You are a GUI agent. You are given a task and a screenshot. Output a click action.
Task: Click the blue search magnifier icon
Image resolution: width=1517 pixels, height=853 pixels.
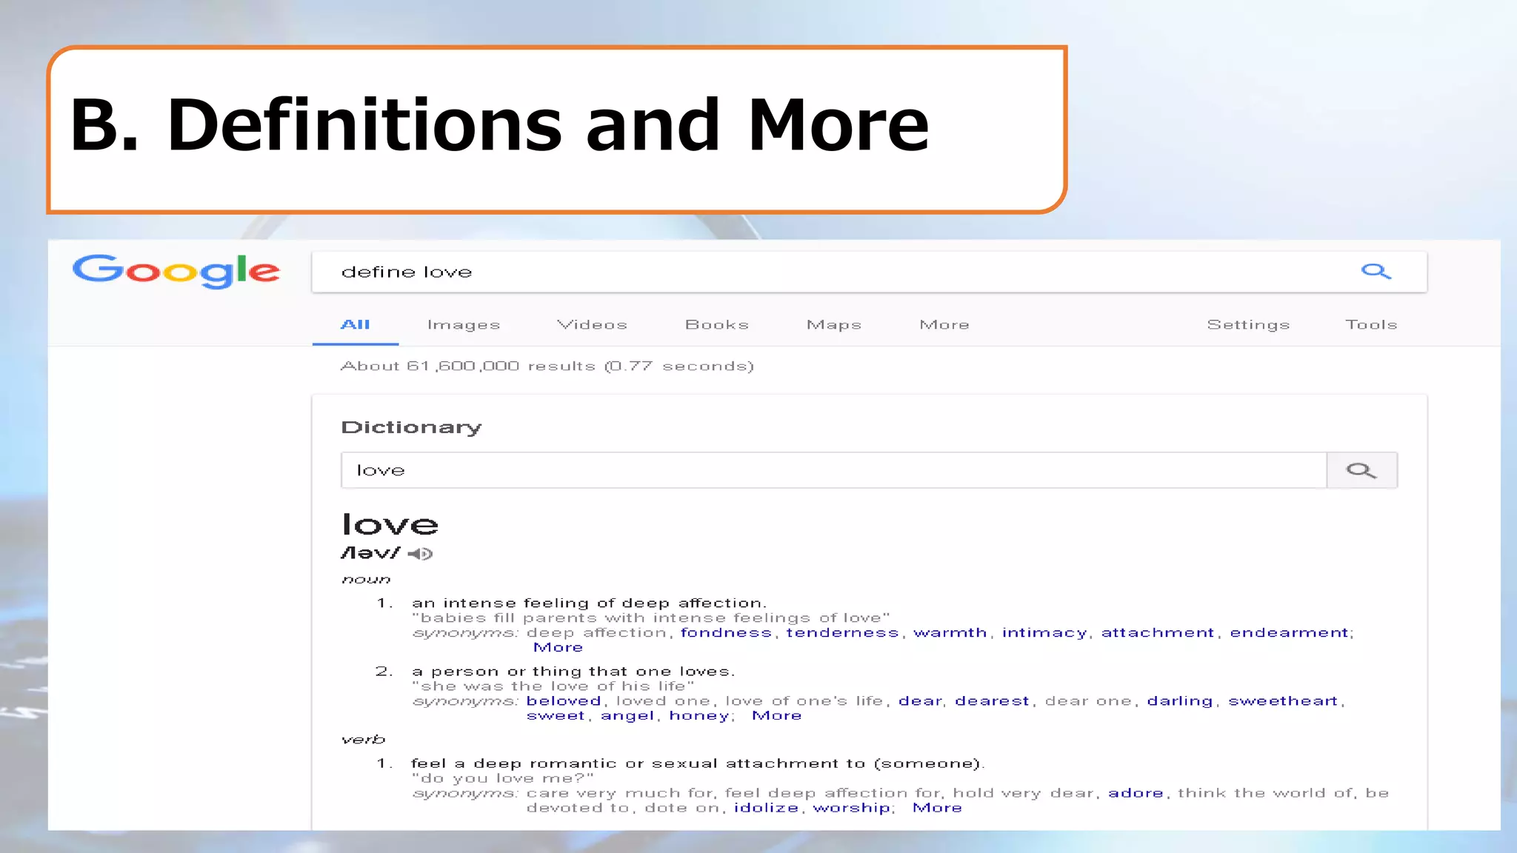coord(1376,272)
